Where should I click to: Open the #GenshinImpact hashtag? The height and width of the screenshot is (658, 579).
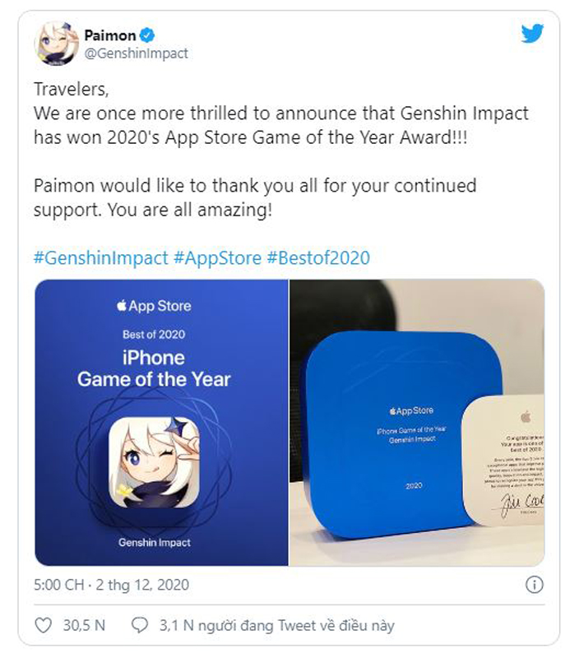100,257
